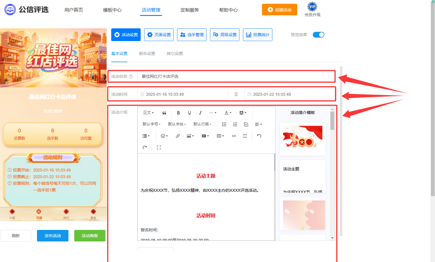The width and height of the screenshot is (435, 262).
Task: Select the pink gradient template thumbnail
Action: point(303,214)
